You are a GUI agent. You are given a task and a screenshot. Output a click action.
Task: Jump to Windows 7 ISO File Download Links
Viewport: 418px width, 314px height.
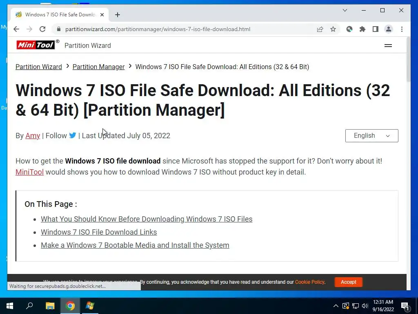click(99, 232)
